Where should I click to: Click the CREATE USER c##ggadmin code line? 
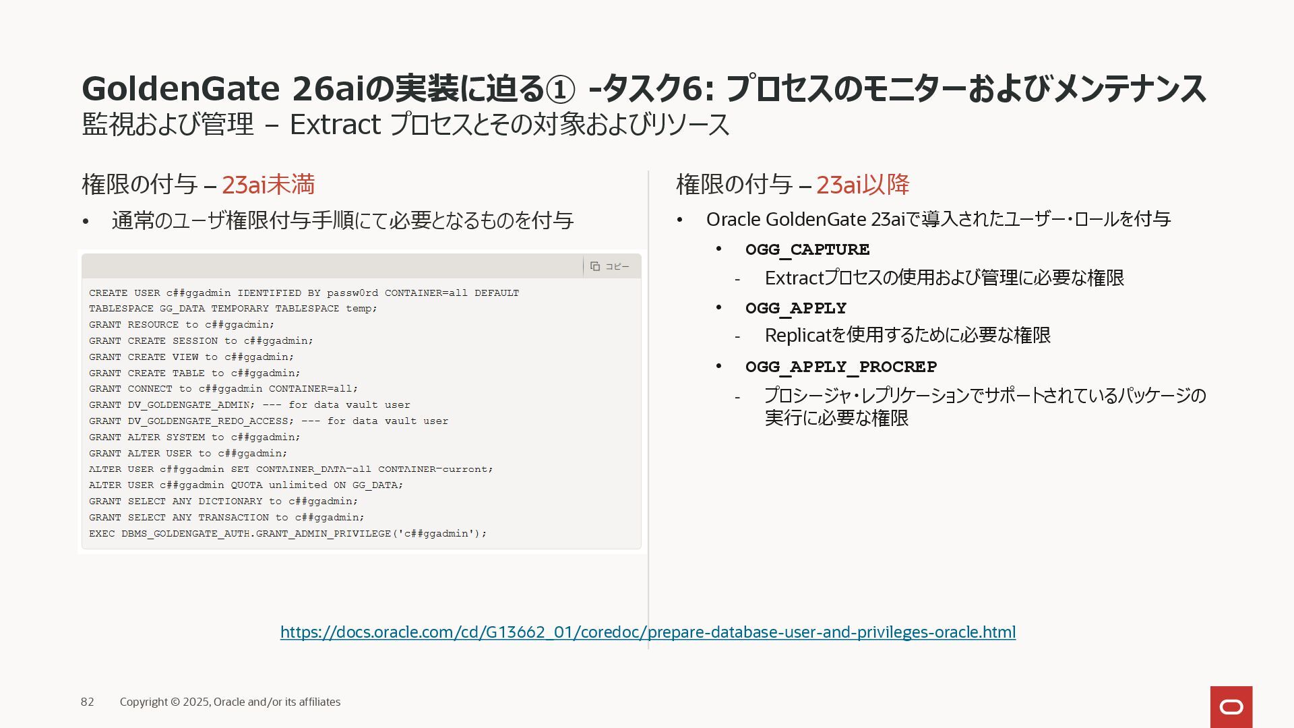pyautogui.click(x=303, y=293)
